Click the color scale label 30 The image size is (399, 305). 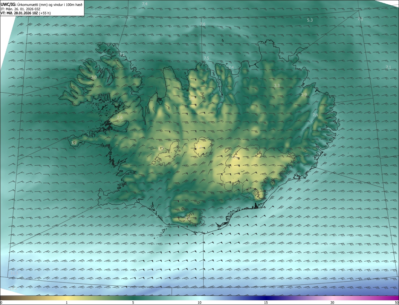tap(332, 303)
